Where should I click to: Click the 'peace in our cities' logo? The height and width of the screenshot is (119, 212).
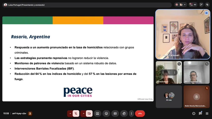tap(78, 92)
